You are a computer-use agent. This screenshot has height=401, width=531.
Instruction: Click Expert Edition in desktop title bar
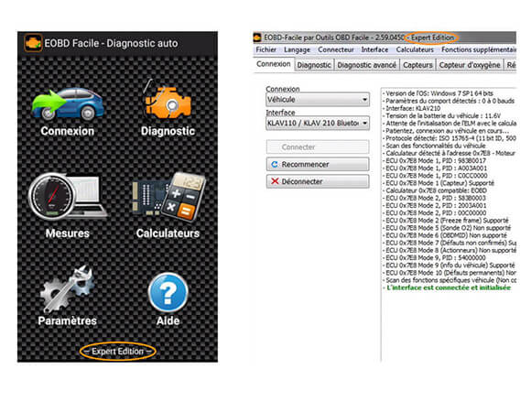[x=432, y=38]
